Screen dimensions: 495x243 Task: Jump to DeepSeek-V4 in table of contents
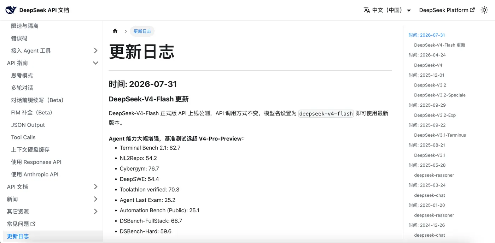click(428, 65)
